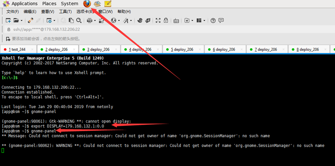Click the find magnifier icon

pos(79,20)
